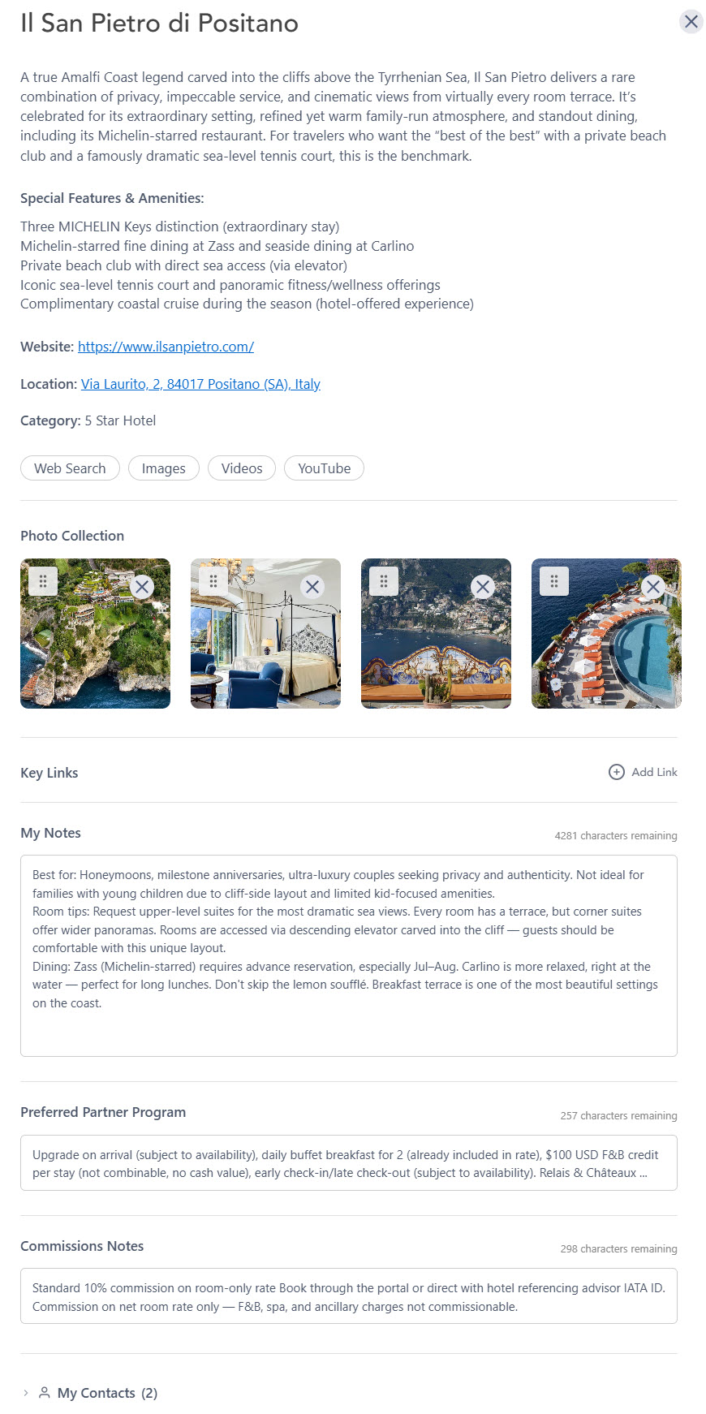
Task: Click the Add Link plus icon
Action: point(617,772)
